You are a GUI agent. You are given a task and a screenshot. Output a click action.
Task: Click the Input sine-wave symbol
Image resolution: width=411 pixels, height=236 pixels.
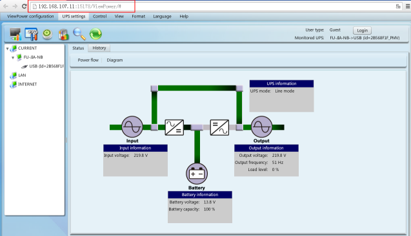click(132, 127)
